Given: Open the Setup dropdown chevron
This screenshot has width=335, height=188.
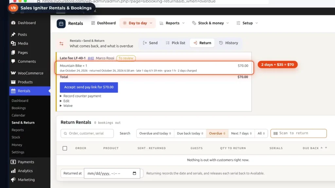Looking at the screenshot, I should [x=256, y=23].
